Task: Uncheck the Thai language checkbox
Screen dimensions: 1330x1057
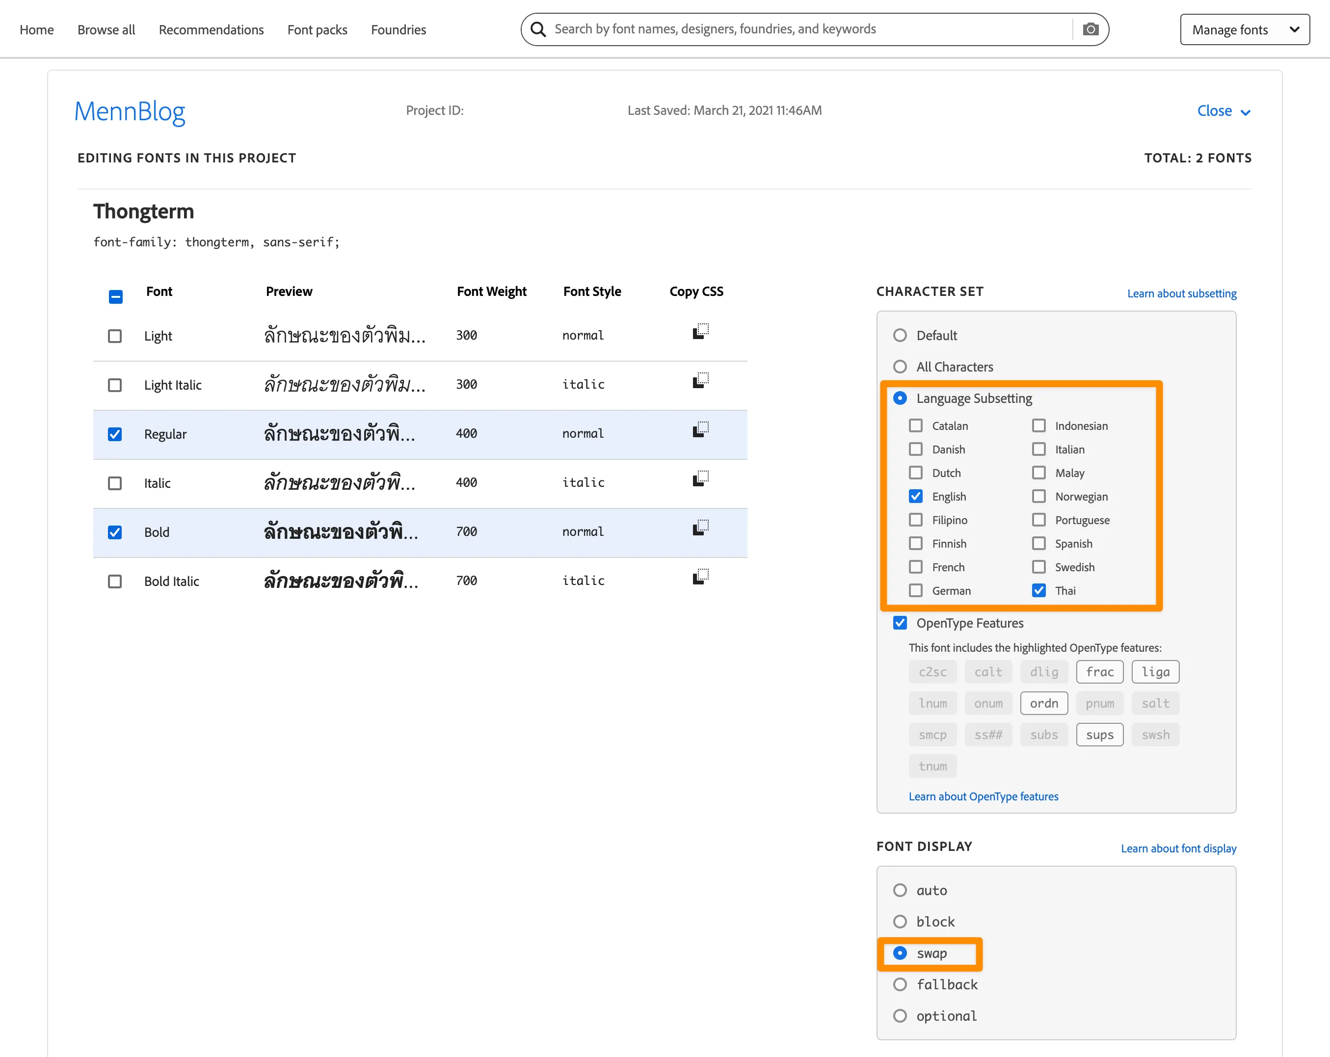Action: [x=1039, y=591]
